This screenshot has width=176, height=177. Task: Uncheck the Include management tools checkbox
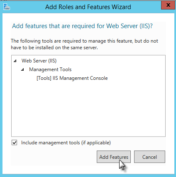pyautogui.click(x=15, y=143)
